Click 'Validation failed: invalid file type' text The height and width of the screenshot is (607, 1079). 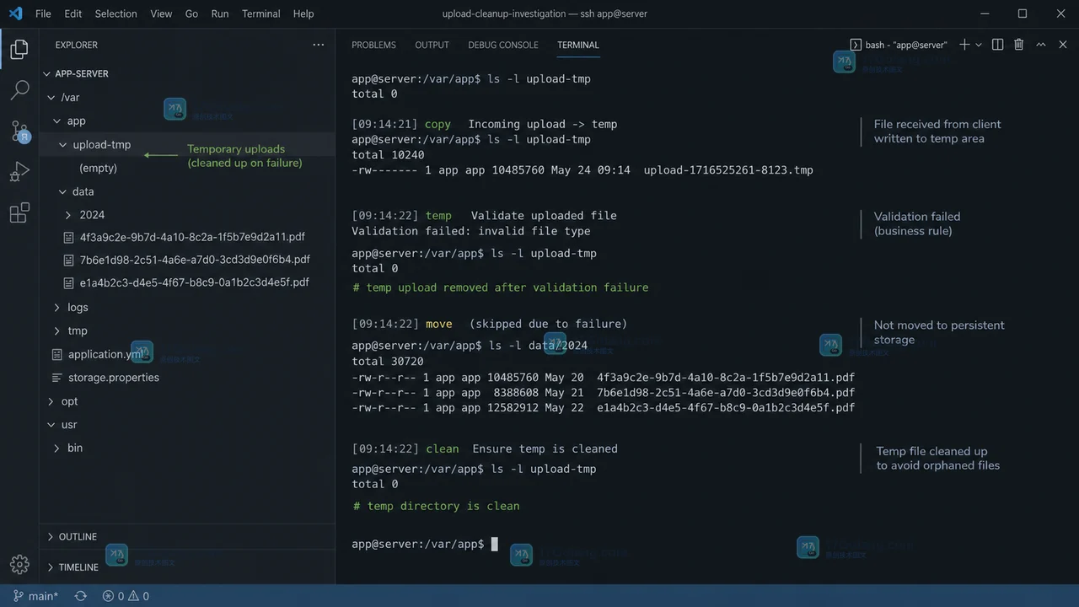click(471, 231)
